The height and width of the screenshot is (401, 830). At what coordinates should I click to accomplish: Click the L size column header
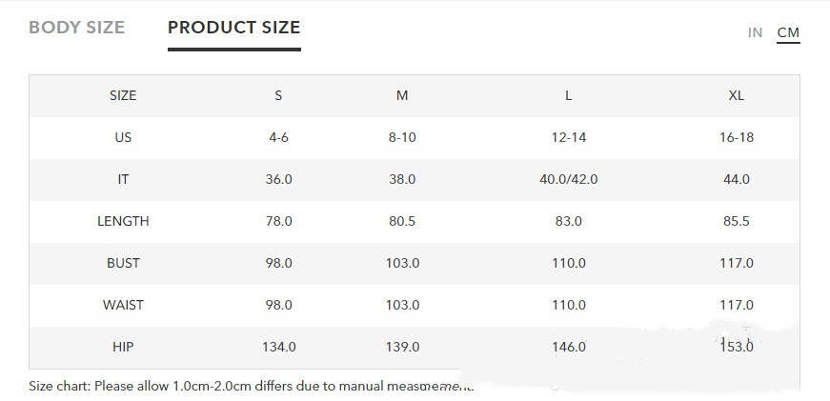click(x=569, y=95)
